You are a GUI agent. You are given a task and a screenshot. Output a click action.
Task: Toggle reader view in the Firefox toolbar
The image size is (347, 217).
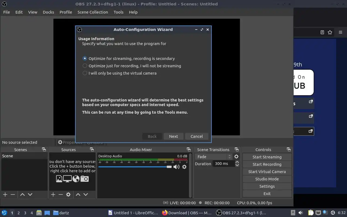point(322,32)
